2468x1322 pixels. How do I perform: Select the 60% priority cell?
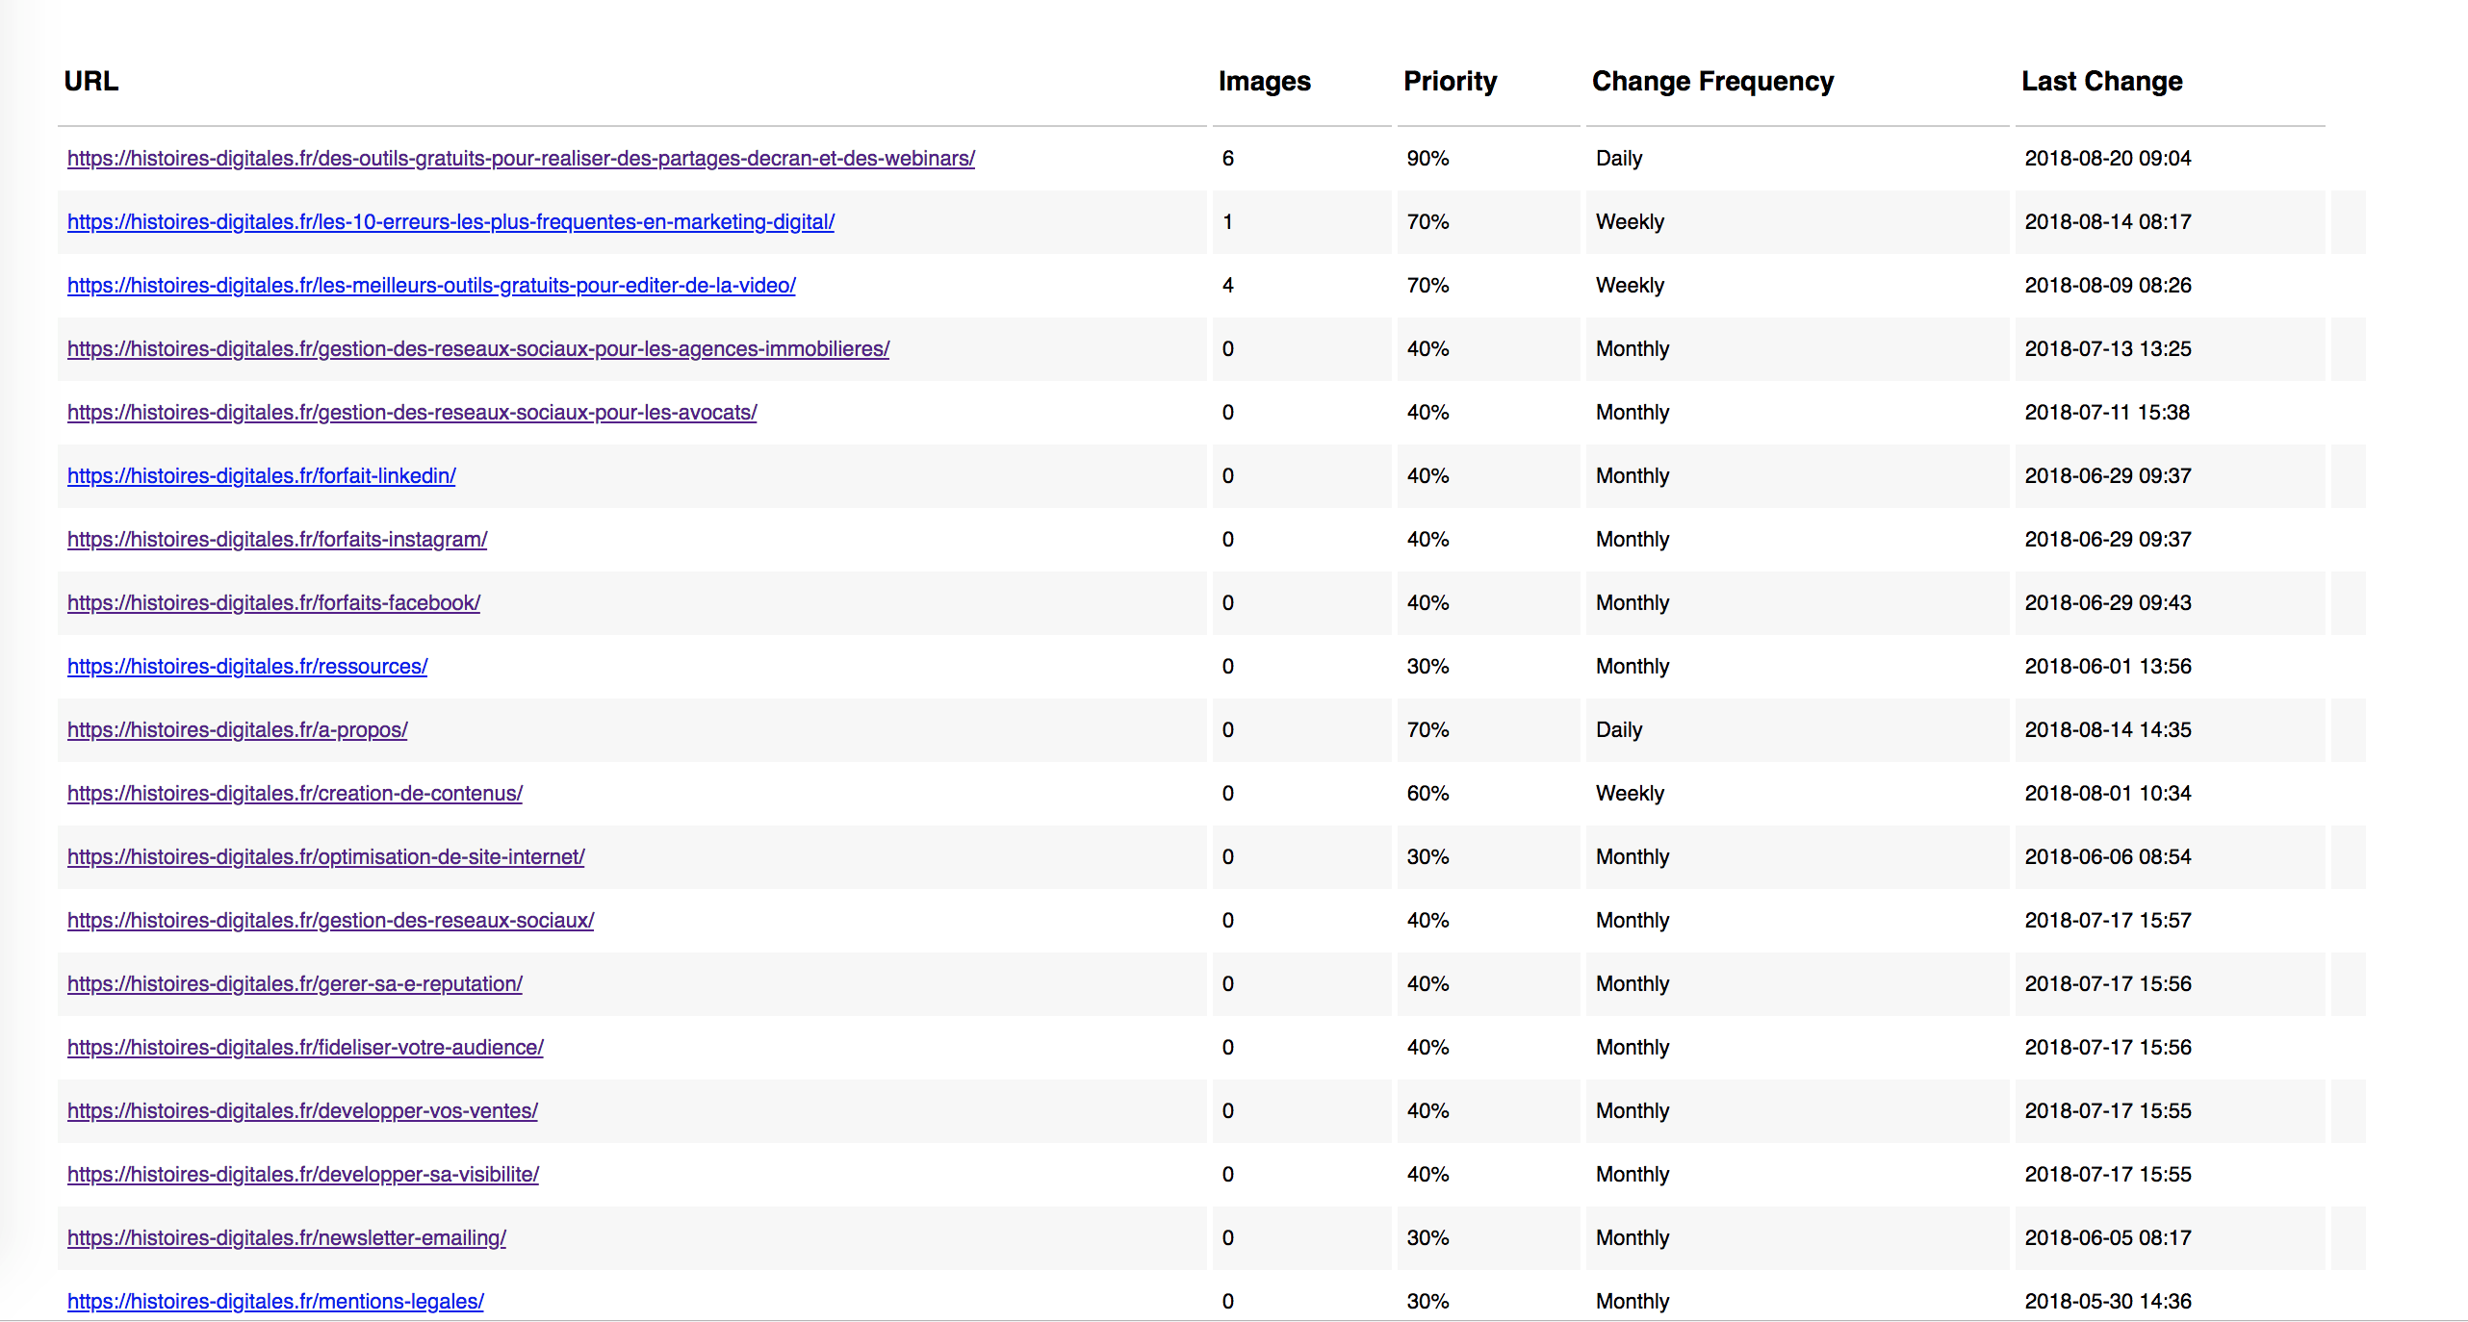(x=1427, y=793)
